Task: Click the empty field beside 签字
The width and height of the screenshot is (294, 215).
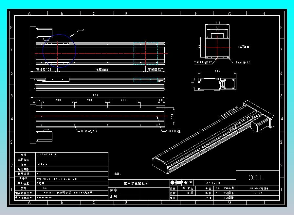Action: [x=129, y=191]
